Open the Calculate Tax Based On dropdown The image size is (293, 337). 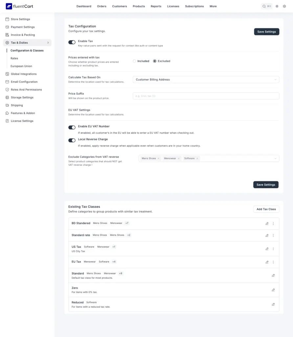[206, 80]
